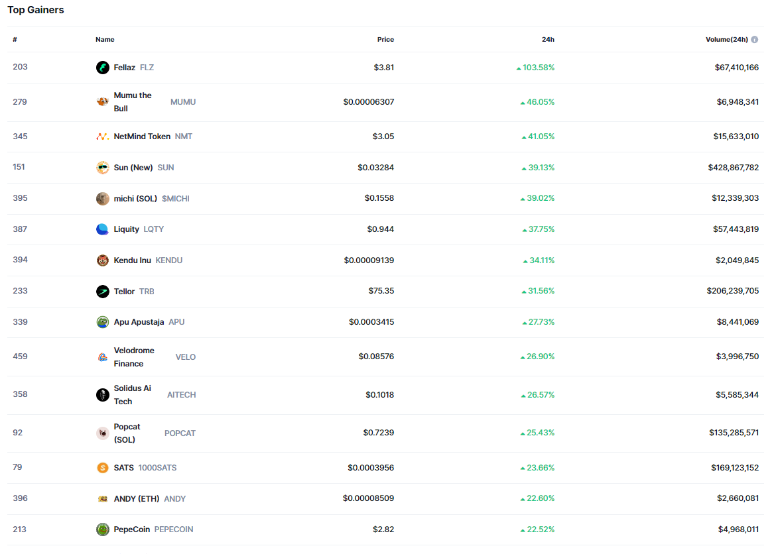Open the michi (SOL) coin link
Viewport: 776px width, 554px height.
[135, 199]
